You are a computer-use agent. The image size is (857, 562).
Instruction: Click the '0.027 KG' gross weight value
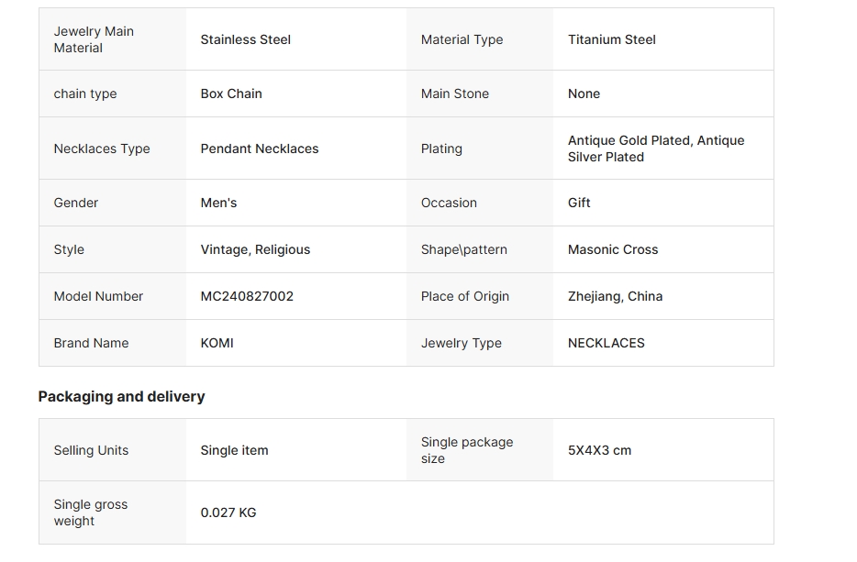point(228,512)
